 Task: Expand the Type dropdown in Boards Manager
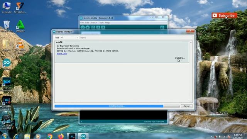pyautogui.click(x=69, y=38)
